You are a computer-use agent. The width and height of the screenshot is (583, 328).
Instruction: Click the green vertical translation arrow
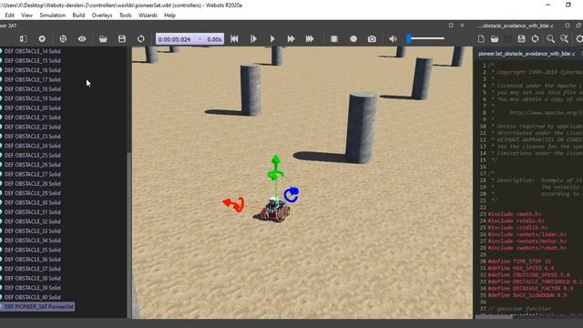276,160
